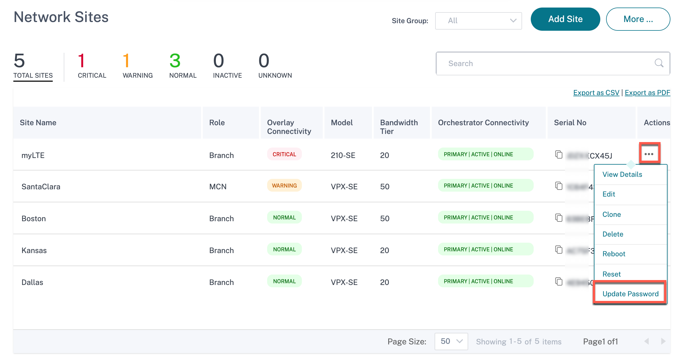Click the search input field
The image size is (682, 356).
(552, 63)
